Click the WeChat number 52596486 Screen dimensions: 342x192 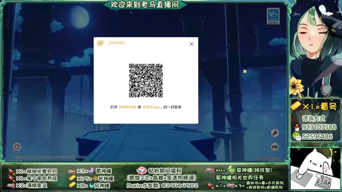(317, 137)
